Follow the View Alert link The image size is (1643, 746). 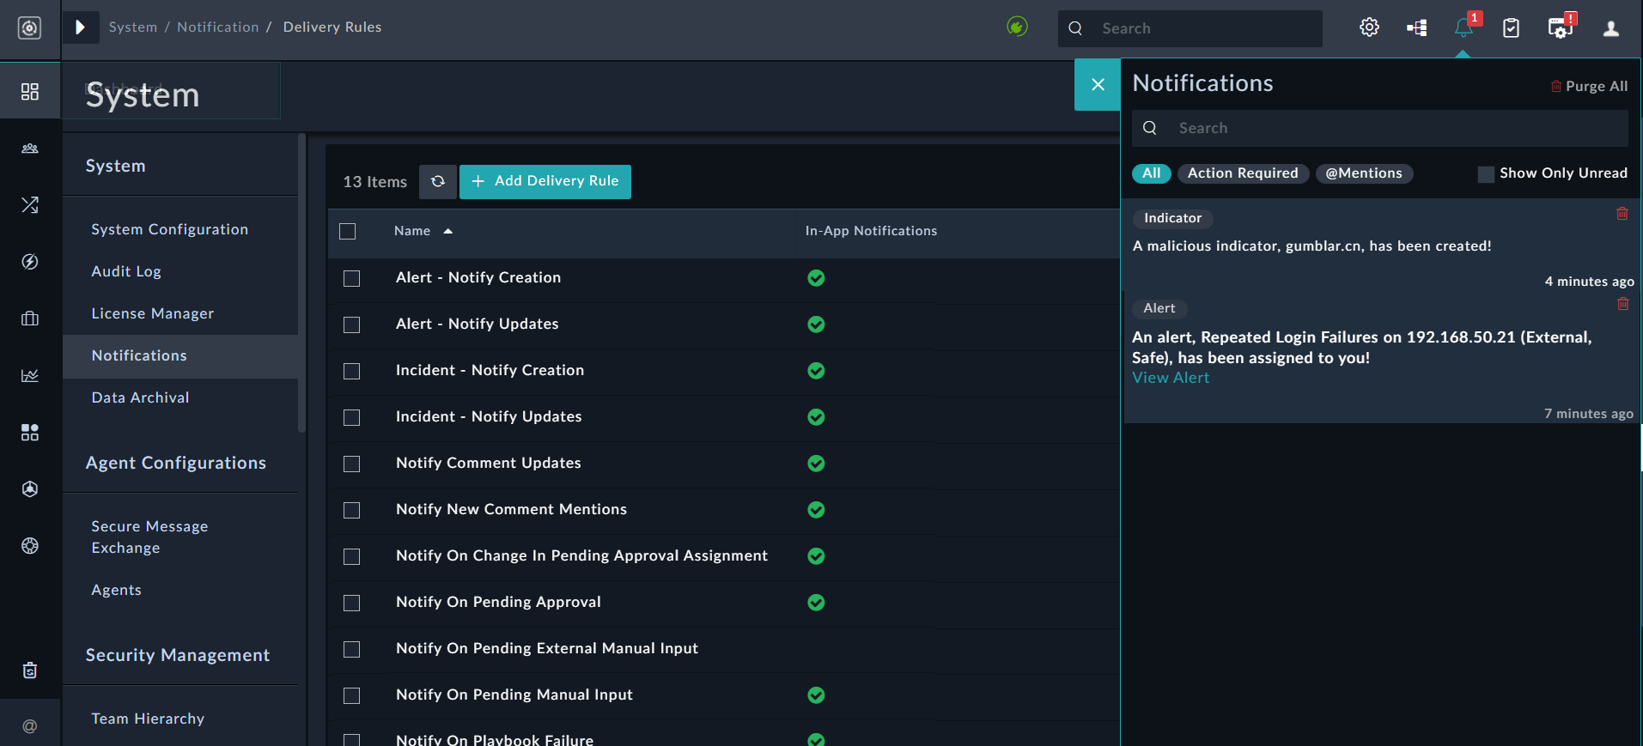[x=1171, y=378]
